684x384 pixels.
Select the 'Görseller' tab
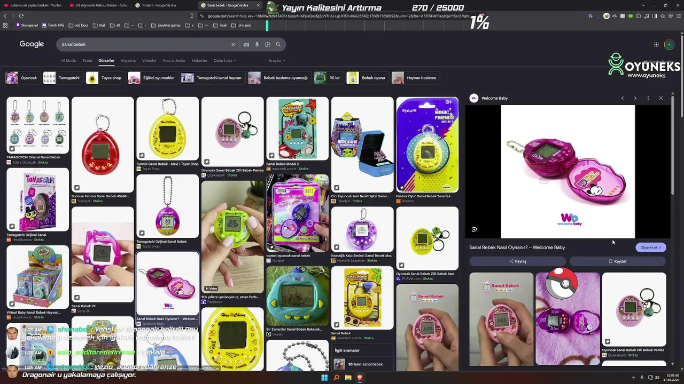pyautogui.click(x=106, y=61)
